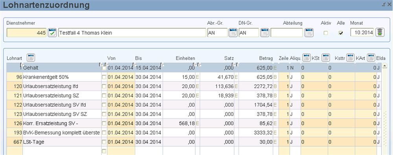Open the Ksttr lookup icon in header
This screenshot has width=393, height=155.
[x=350, y=57]
